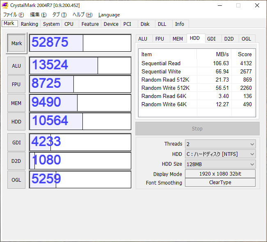Screen dimensions: 267x242
Task: Select the Random Read 512K row
Action: coord(197,80)
